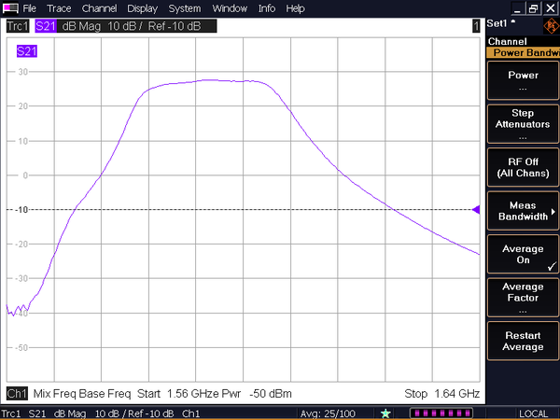
Task: Click the purple S21 trace label in diagram
Action: [27, 51]
